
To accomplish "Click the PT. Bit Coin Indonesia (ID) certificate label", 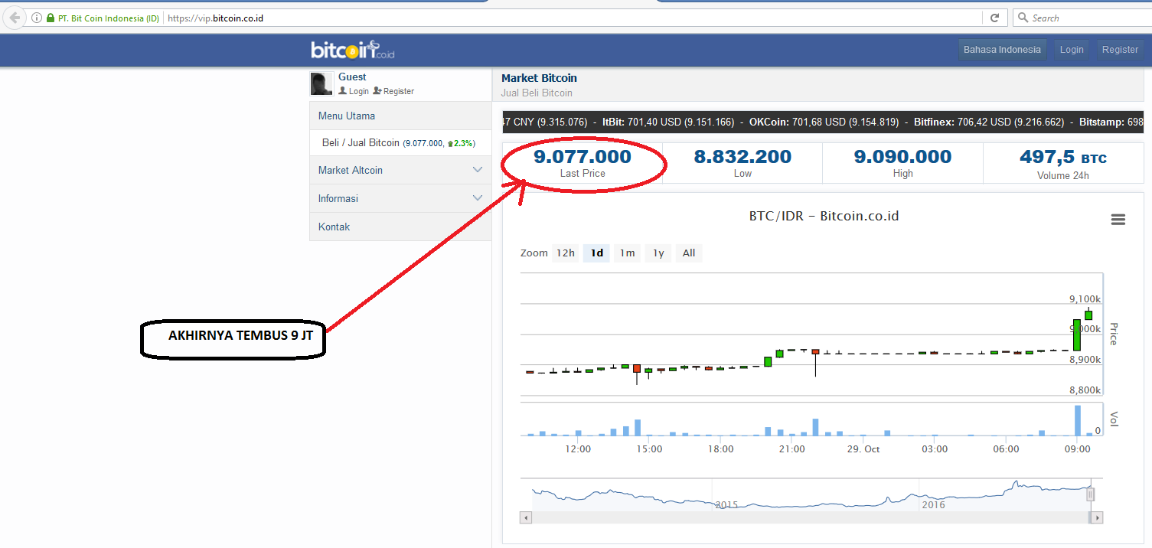I will pos(109,18).
